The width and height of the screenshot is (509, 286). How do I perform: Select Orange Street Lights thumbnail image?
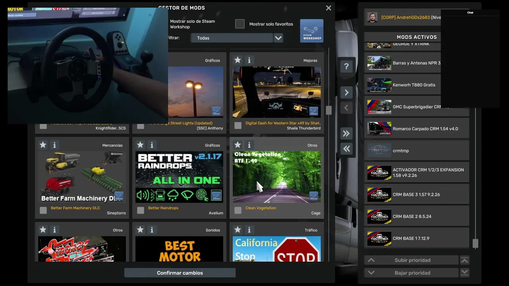(x=195, y=92)
